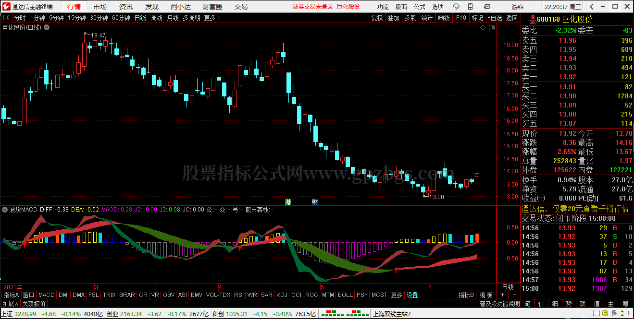The height and width of the screenshot is (319, 634).
Task: Open the 功能 menu
Action: 383,7
